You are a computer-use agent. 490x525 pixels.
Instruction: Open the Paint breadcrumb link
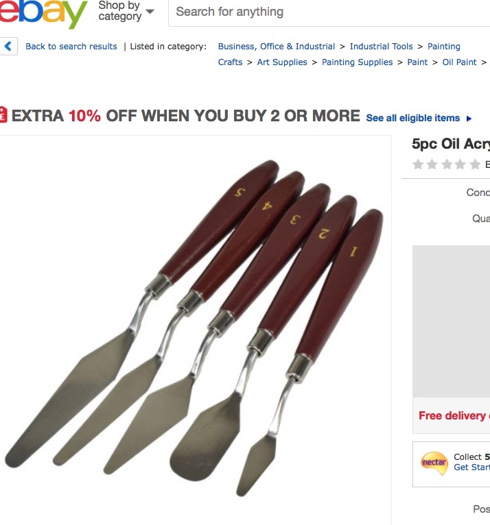pos(417,62)
